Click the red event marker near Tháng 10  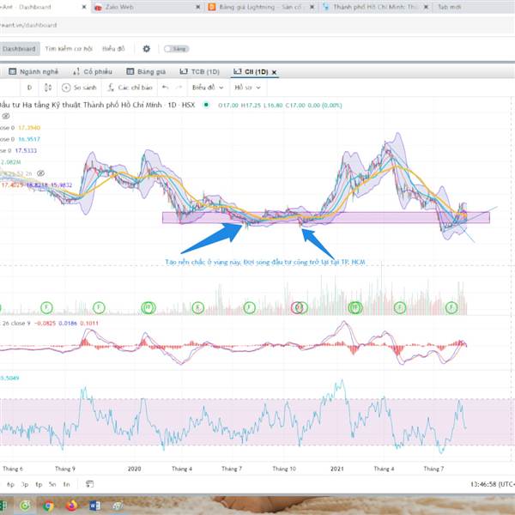pyautogui.click(x=297, y=308)
